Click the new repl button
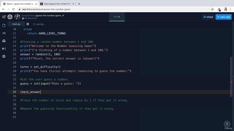234x131 pixels. (x=223, y=17)
